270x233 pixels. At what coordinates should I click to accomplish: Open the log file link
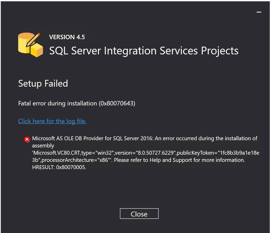point(52,121)
